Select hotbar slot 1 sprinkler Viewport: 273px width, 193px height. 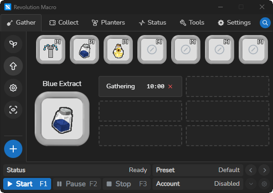(51, 50)
